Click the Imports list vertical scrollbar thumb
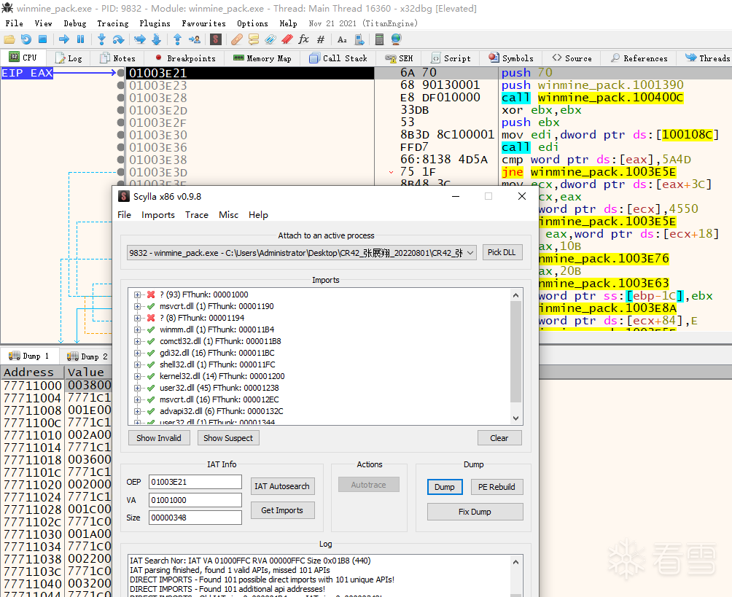 (516, 352)
